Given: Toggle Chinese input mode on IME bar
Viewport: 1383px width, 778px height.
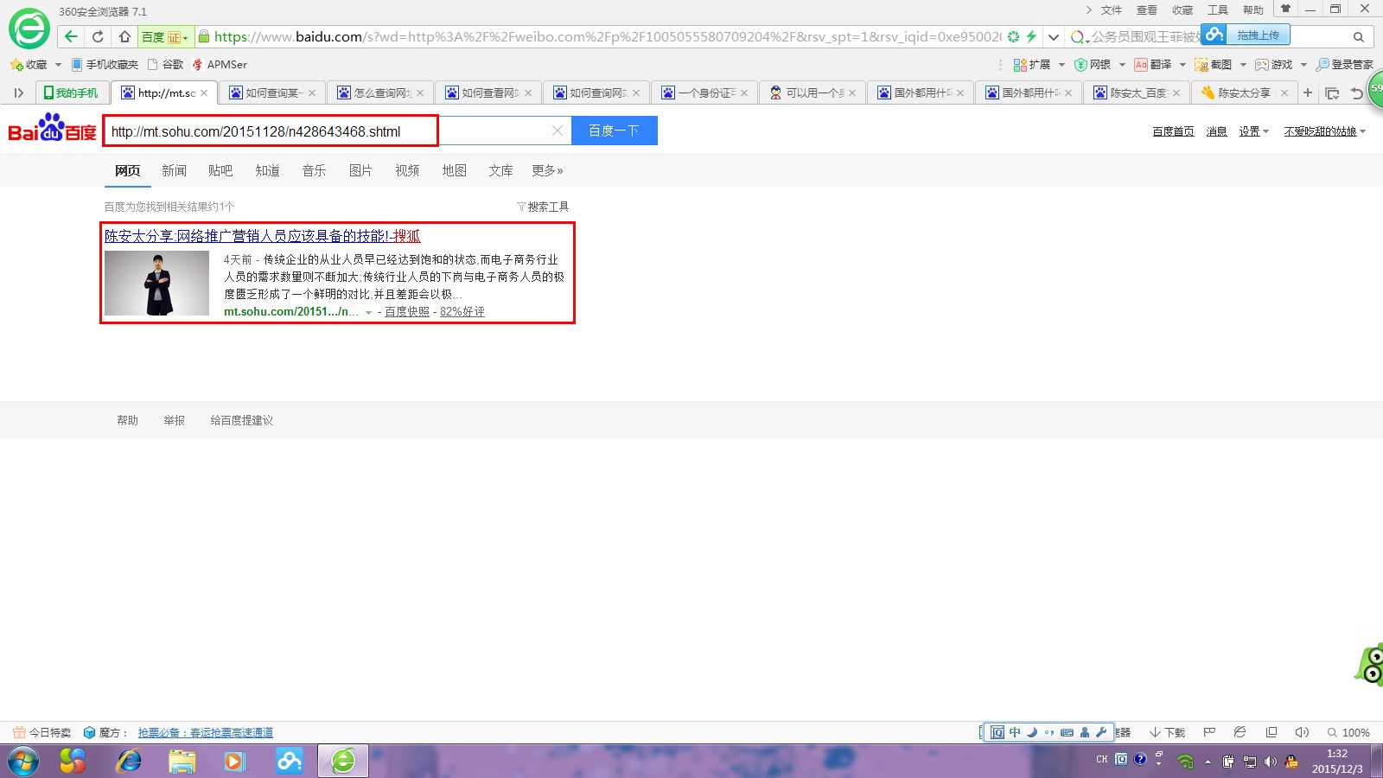Looking at the screenshot, I should coord(1015,732).
